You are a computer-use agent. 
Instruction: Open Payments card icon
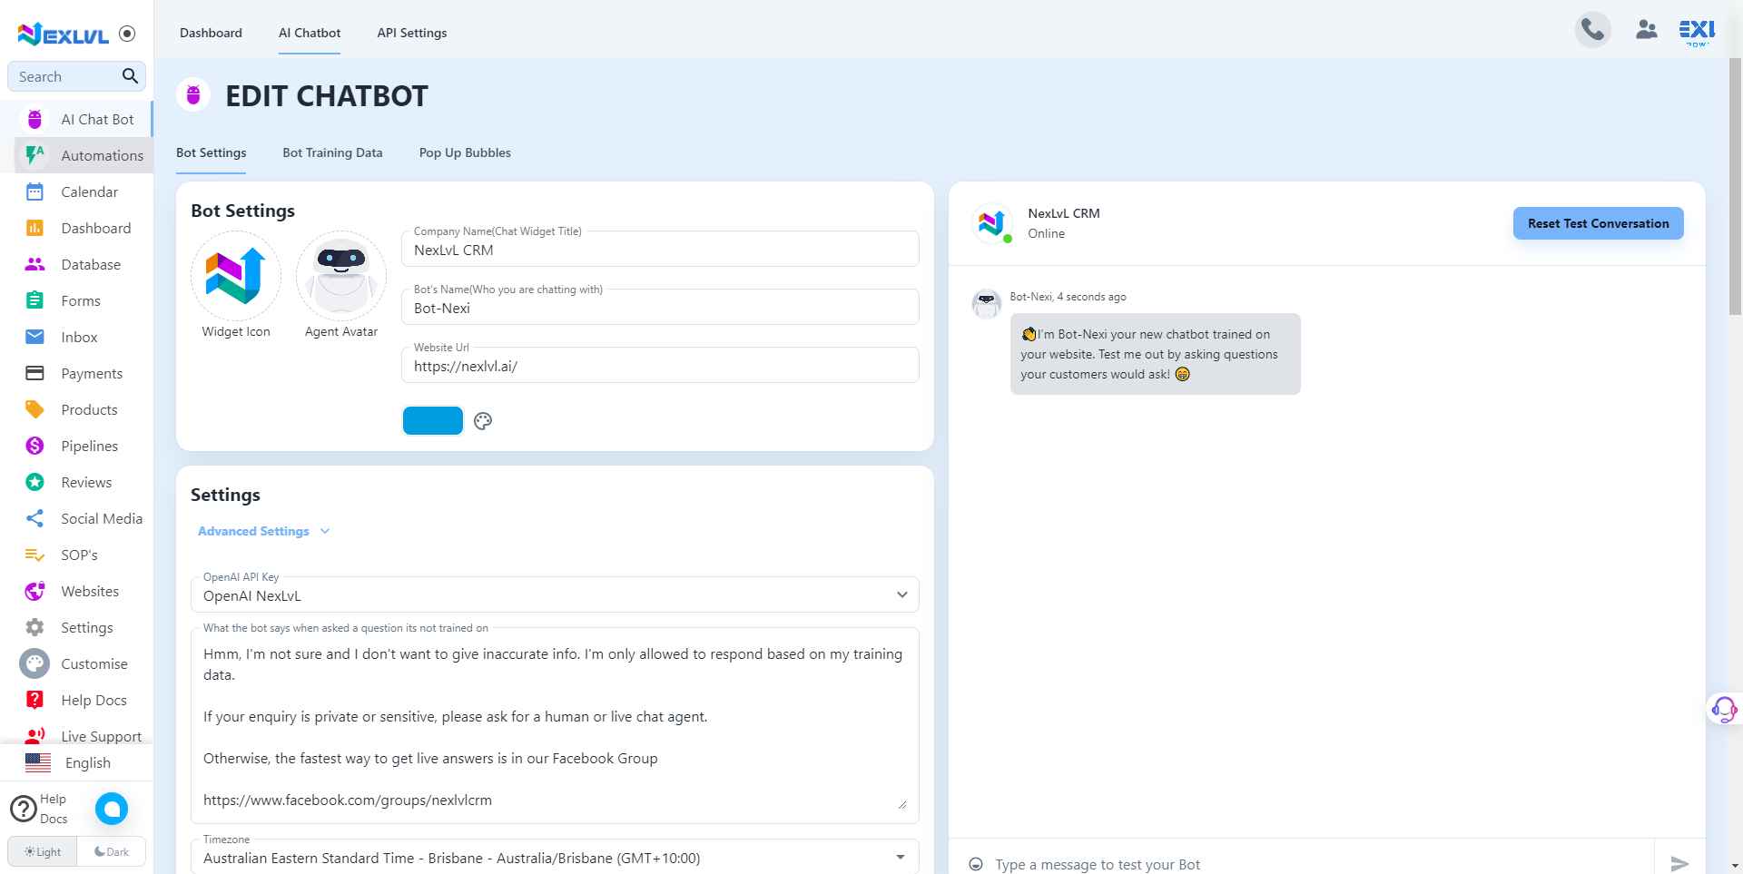click(x=34, y=373)
